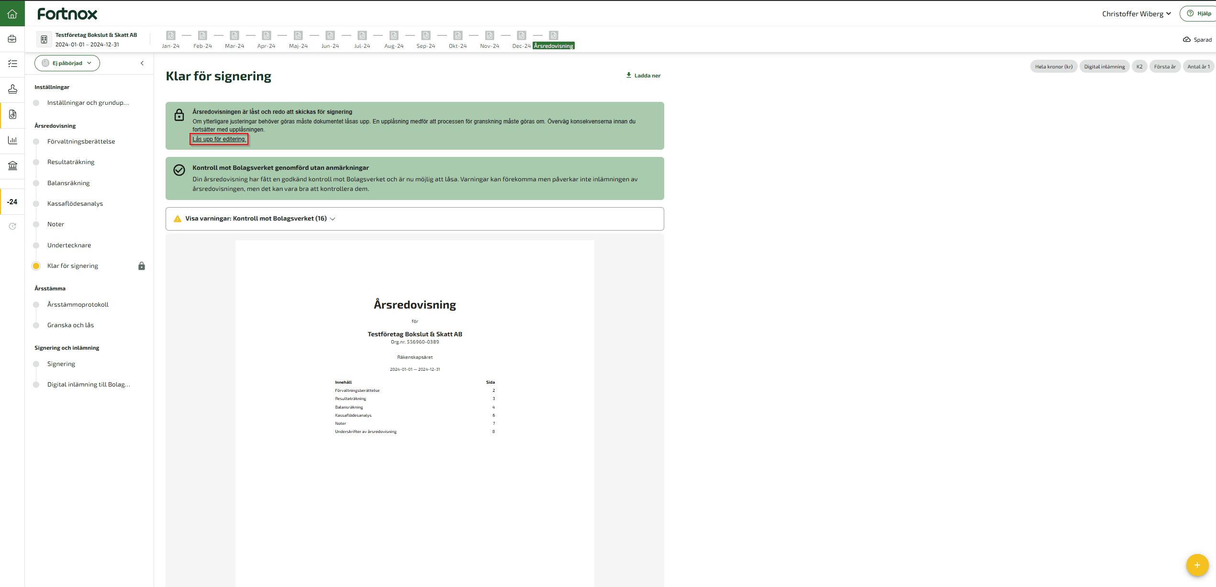Open Hjälp help button
Viewport: 1216px width, 587px height.
pos(1199,14)
